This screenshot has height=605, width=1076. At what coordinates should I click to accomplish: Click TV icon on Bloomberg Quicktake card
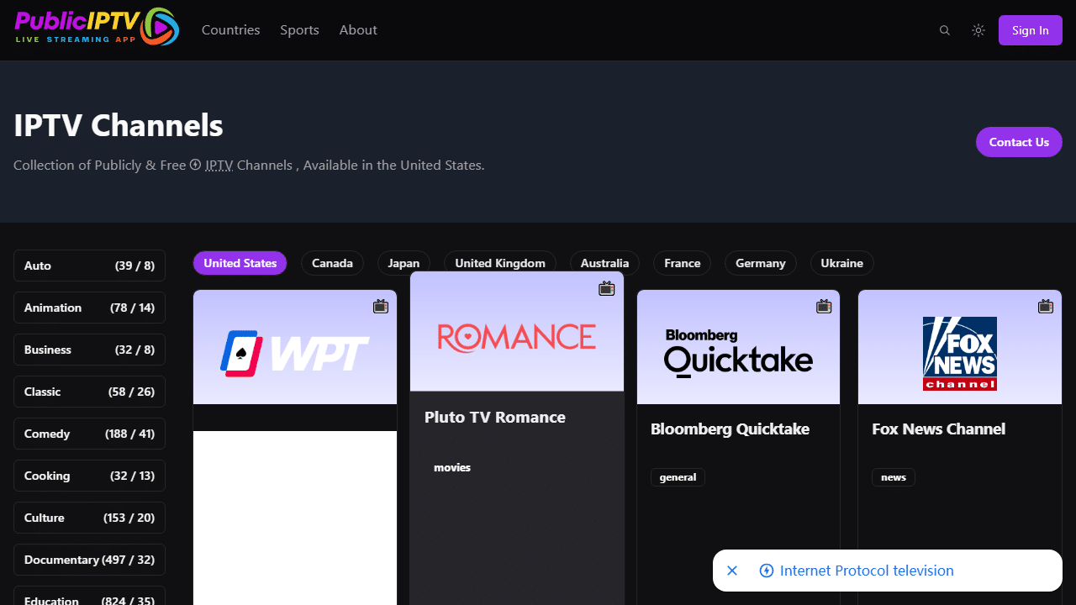(824, 307)
